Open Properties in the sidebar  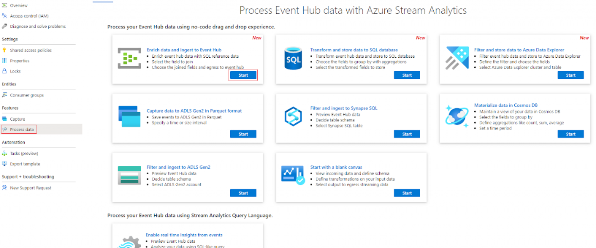point(20,61)
